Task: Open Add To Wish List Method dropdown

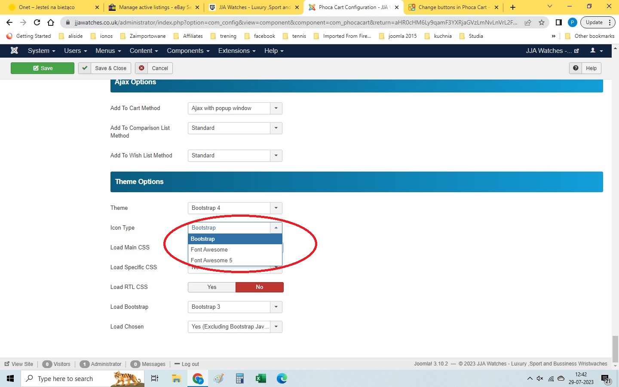Action: click(235, 156)
